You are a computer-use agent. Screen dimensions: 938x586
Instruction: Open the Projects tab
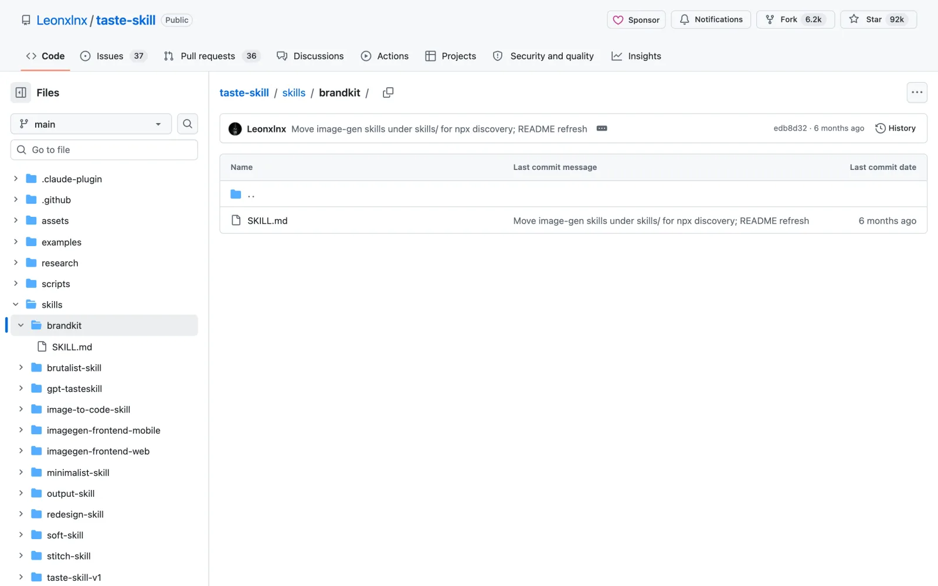451,56
